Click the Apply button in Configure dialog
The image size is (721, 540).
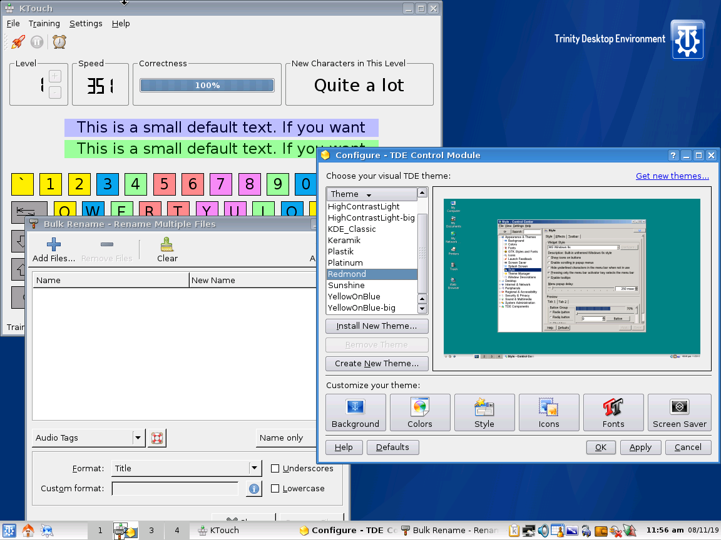(x=640, y=447)
